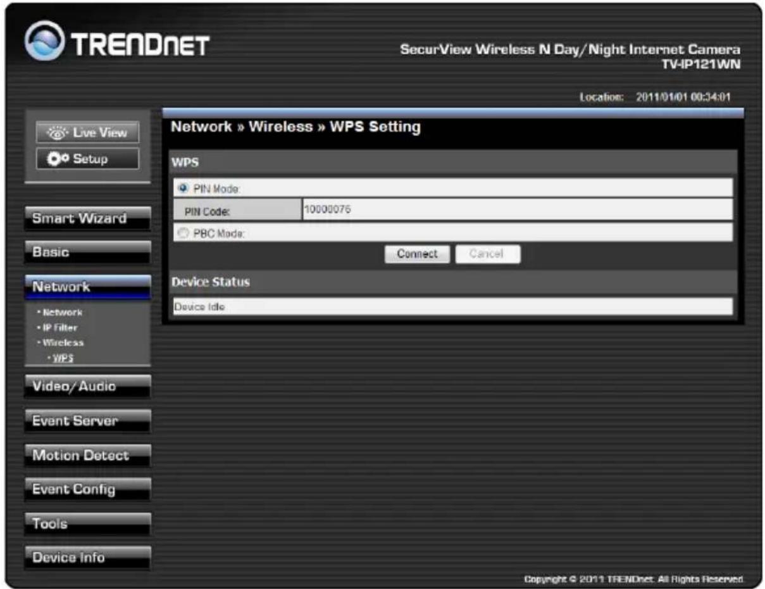The width and height of the screenshot is (765, 589).
Task: Click the greyed Cancel button
Action: (487, 254)
